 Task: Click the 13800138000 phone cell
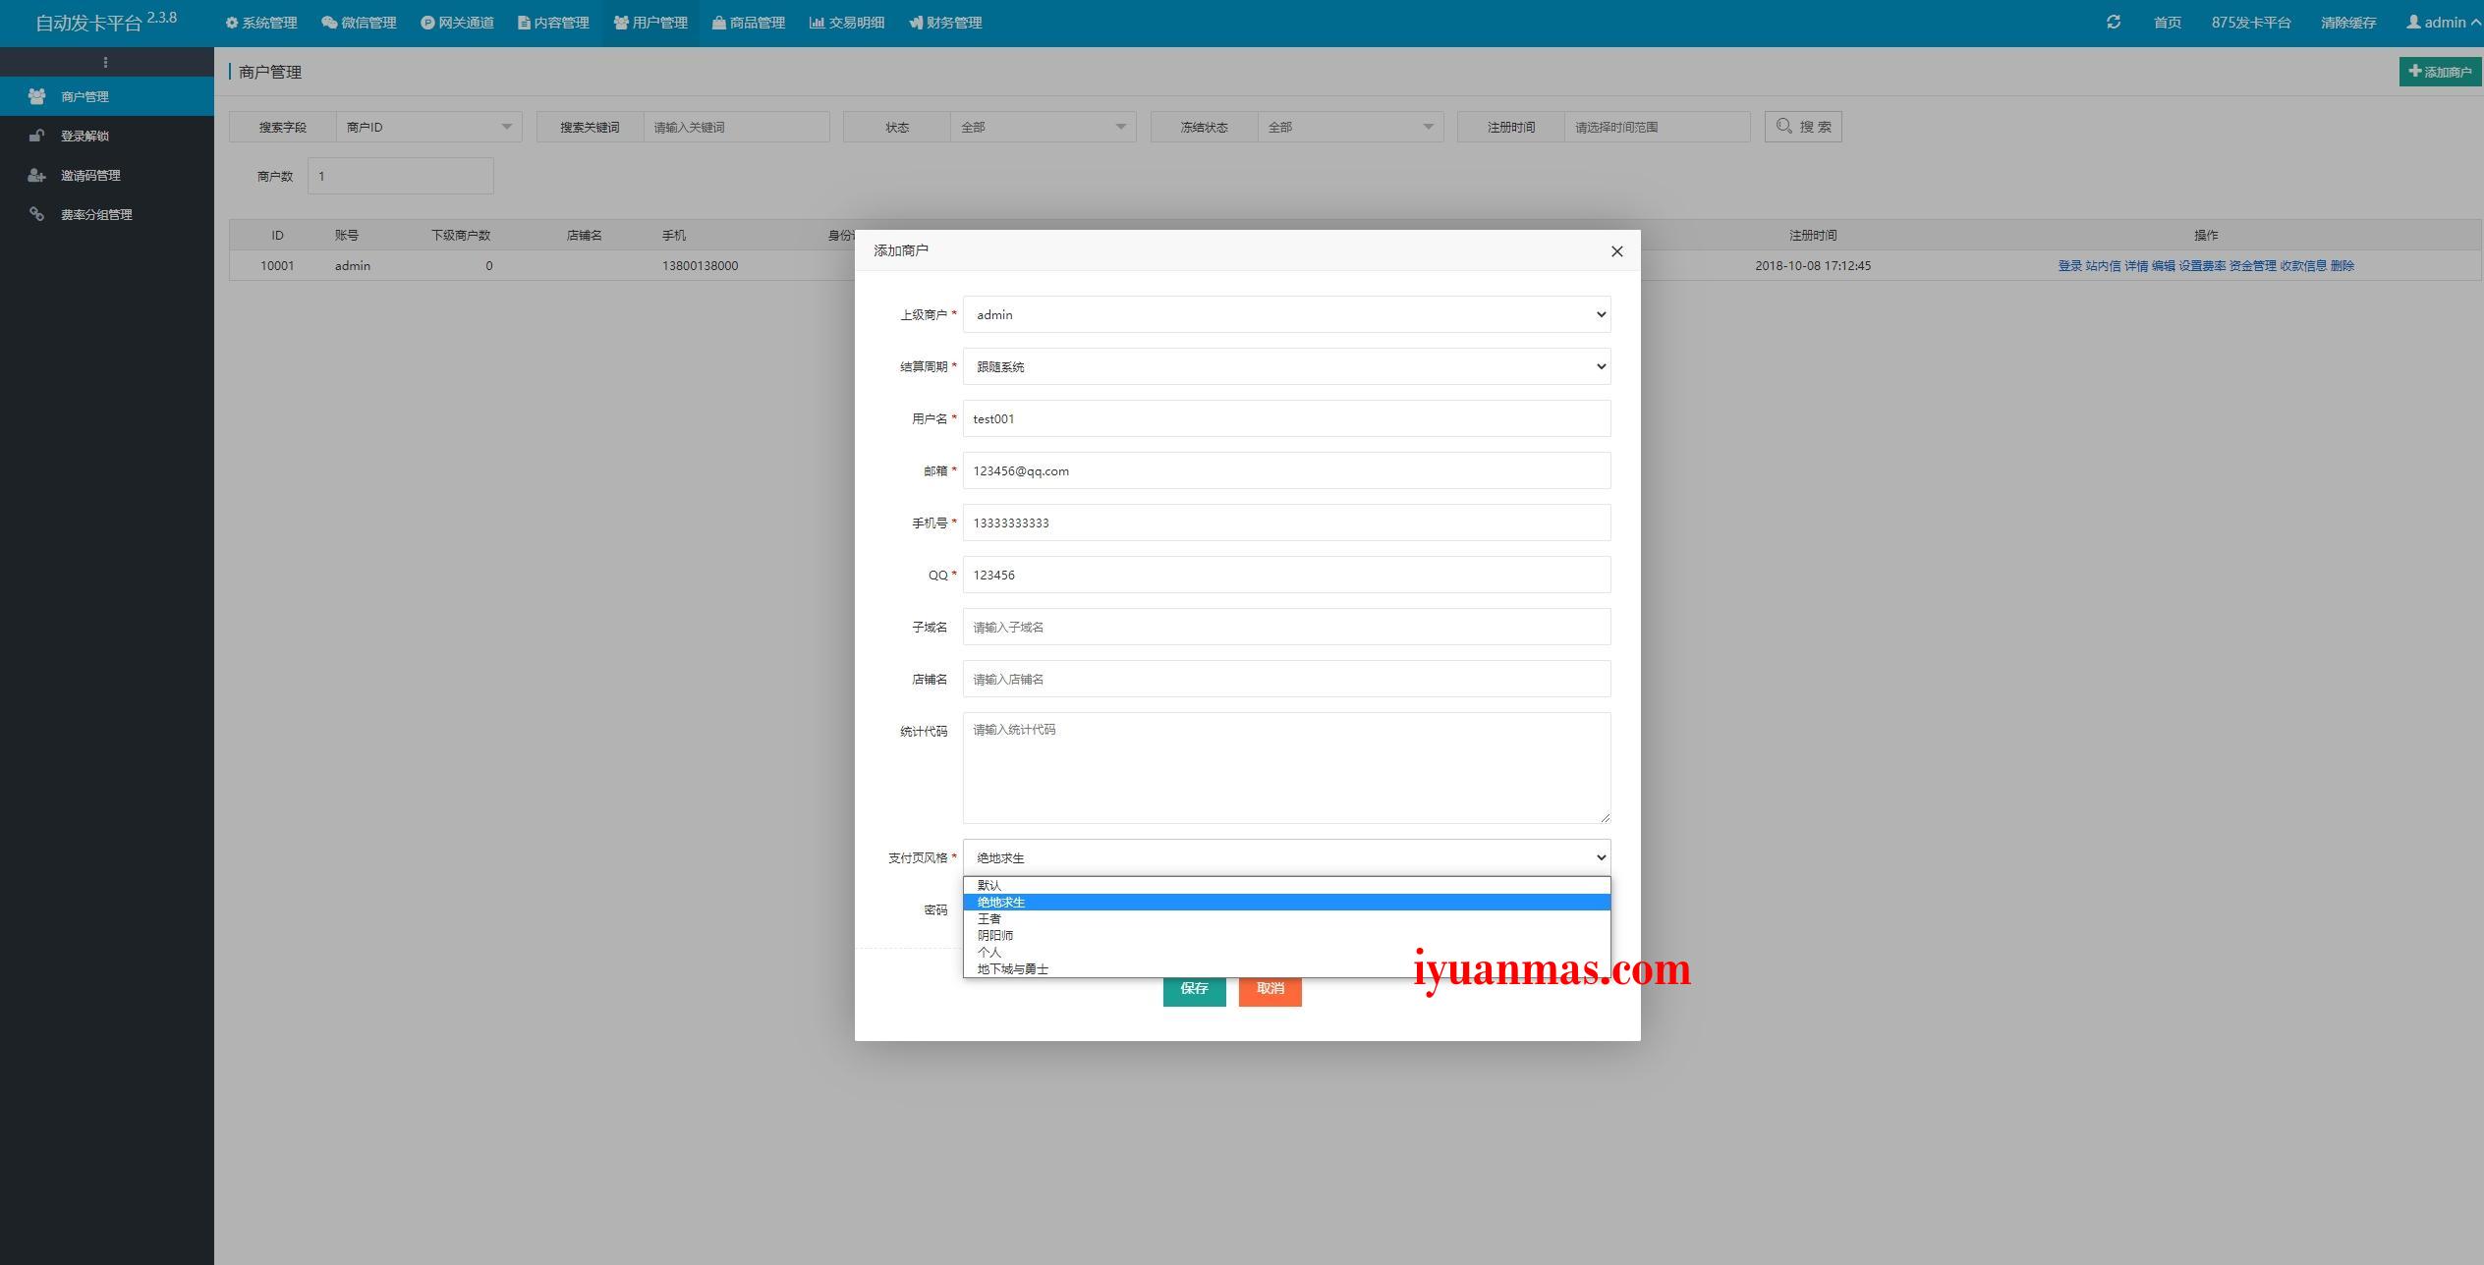click(x=700, y=266)
